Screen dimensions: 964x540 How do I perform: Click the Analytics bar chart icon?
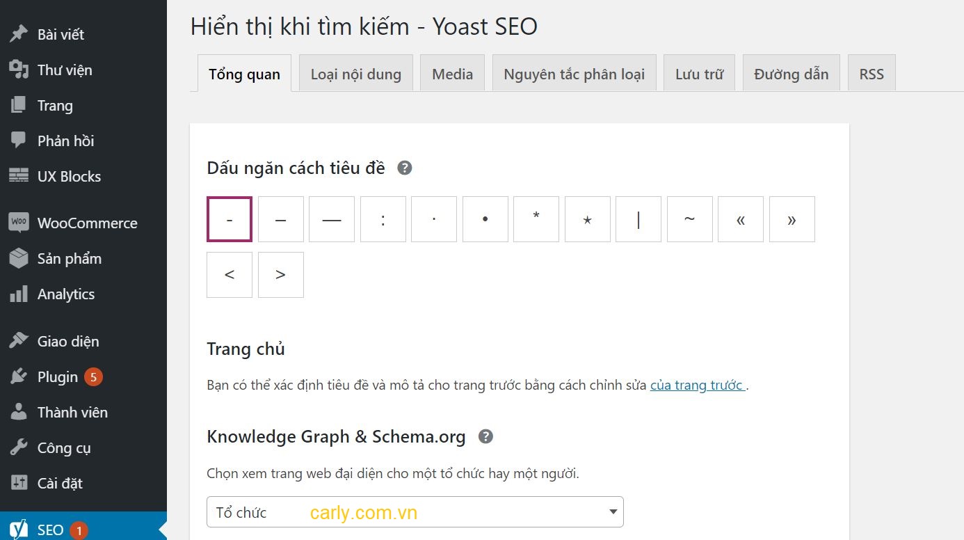19,294
